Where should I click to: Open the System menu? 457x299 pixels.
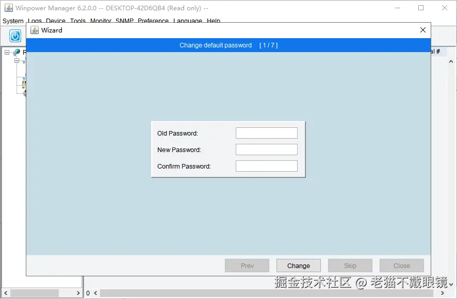(x=13, y=21)
